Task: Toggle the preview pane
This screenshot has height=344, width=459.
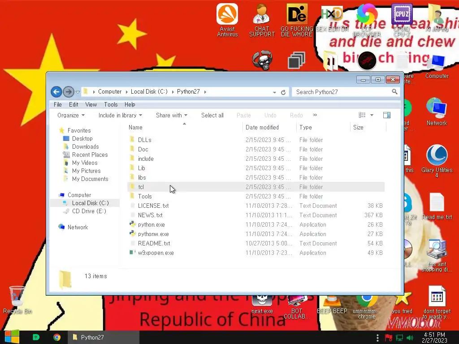Action: point(387,115)
